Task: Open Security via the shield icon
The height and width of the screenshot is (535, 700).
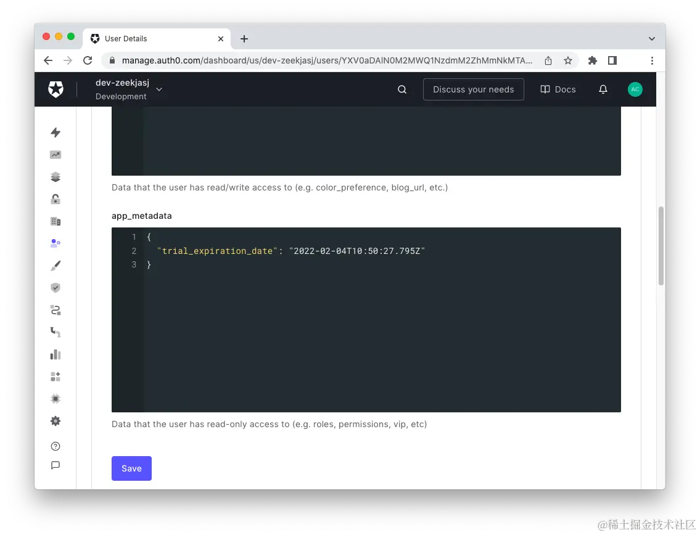Action: [x=56, y=287]
